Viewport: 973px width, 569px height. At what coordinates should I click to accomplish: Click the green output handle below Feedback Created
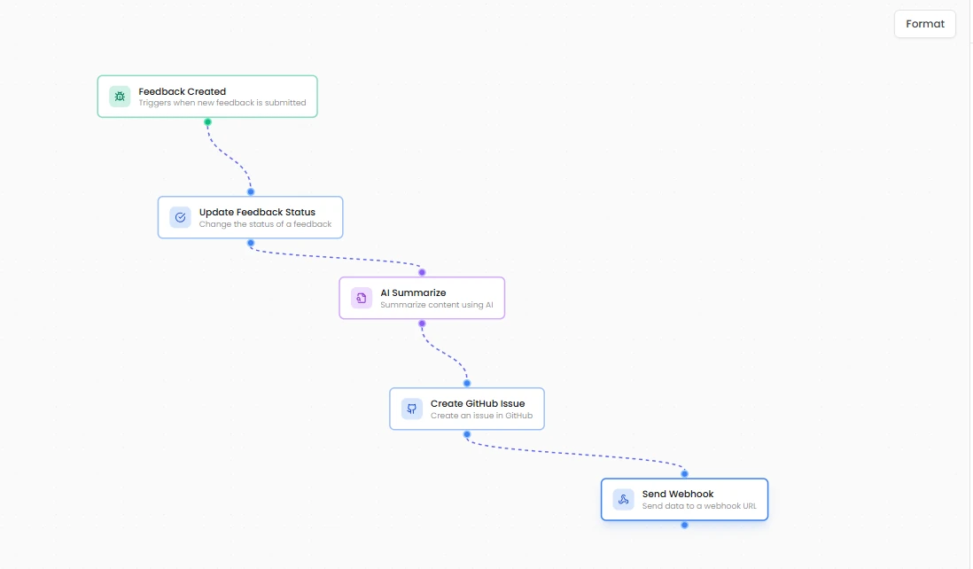click(208, 122)
